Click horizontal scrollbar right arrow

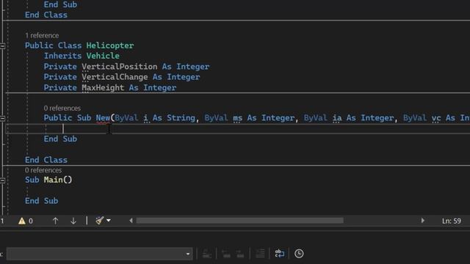[x=423, y=221]
